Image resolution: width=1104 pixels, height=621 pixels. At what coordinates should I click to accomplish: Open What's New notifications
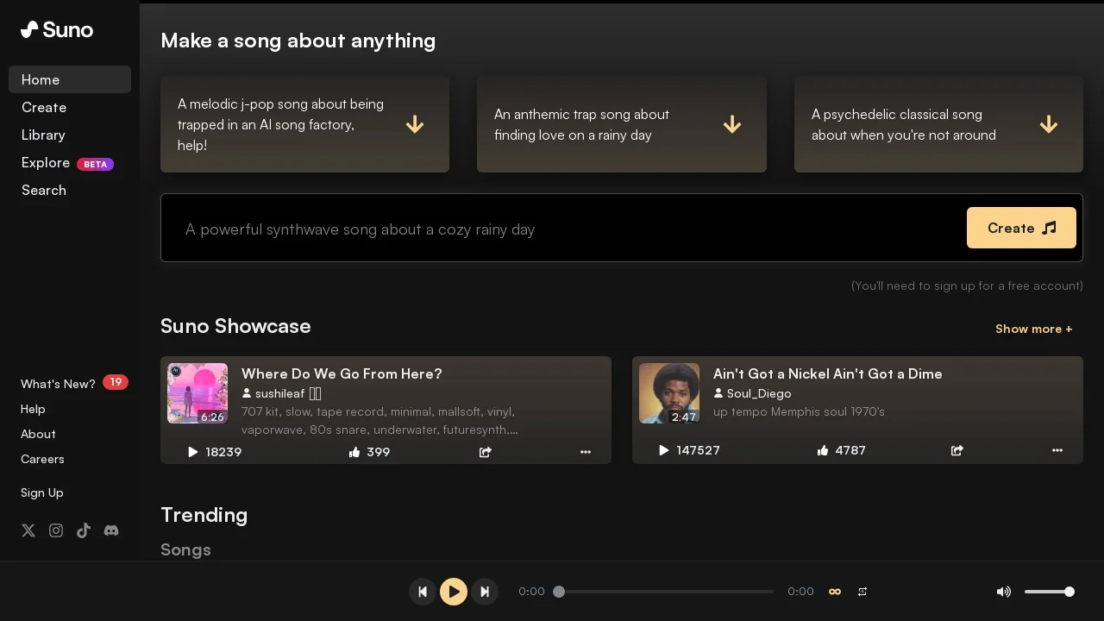[x=58, y=384]
